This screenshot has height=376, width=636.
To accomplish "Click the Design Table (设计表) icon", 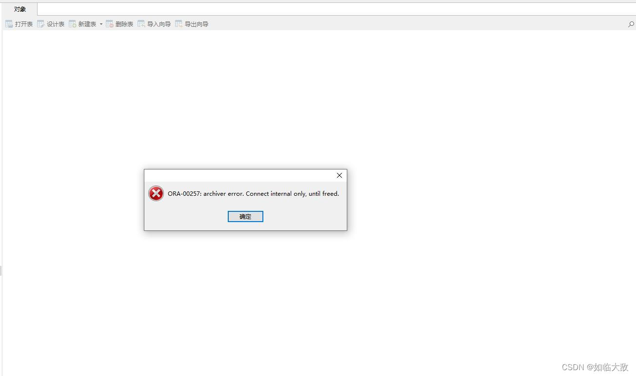I will [x=41, y=24].
